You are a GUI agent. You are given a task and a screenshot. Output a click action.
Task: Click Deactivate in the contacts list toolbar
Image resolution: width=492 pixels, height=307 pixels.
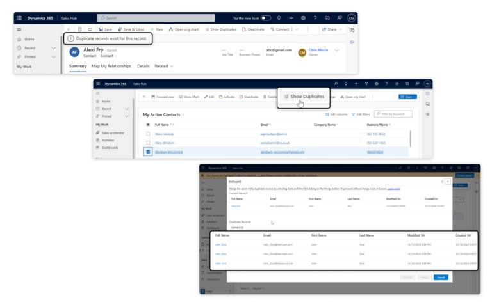click(x=249, y=97)
